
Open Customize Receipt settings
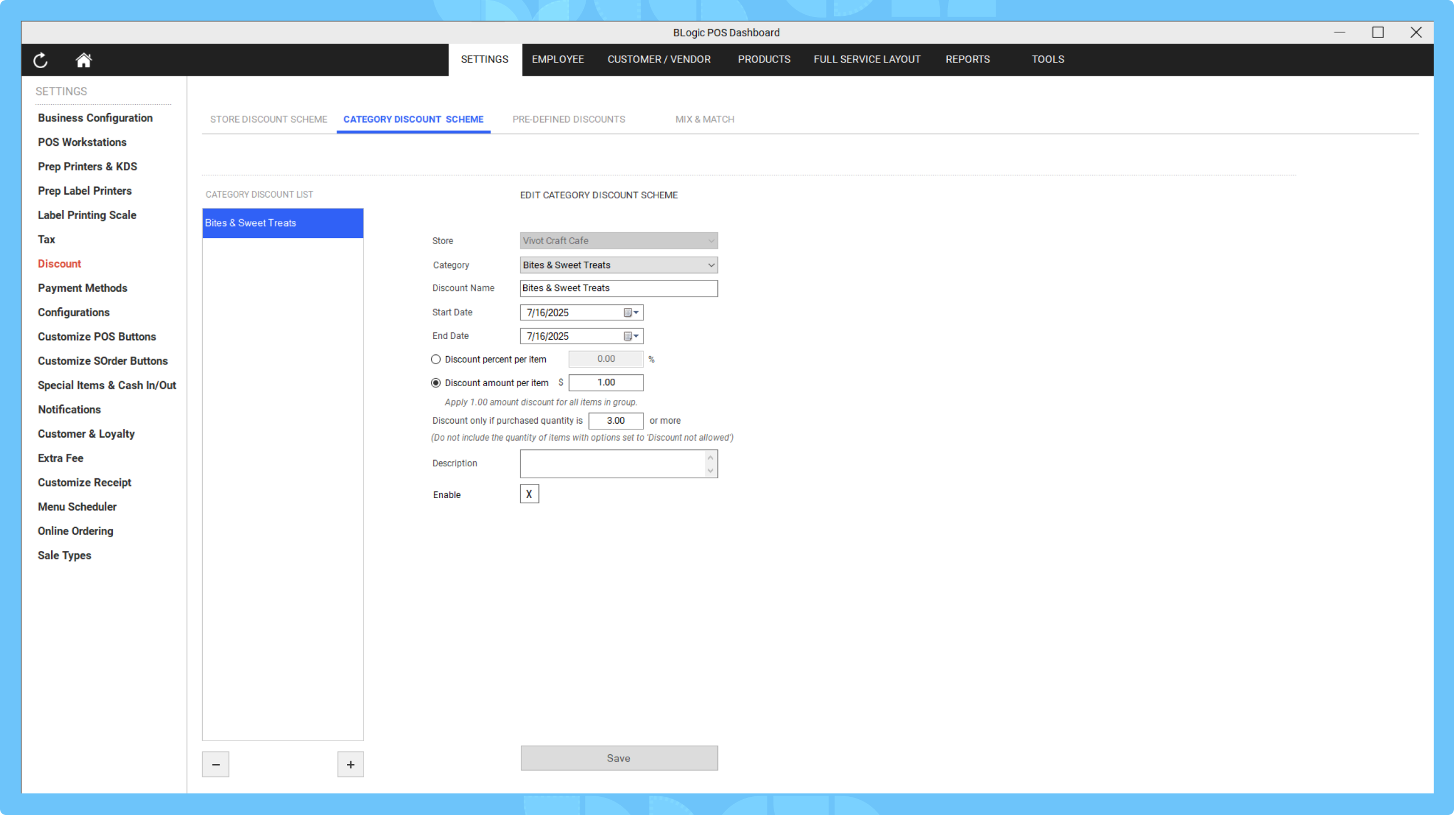pos(85,482)
